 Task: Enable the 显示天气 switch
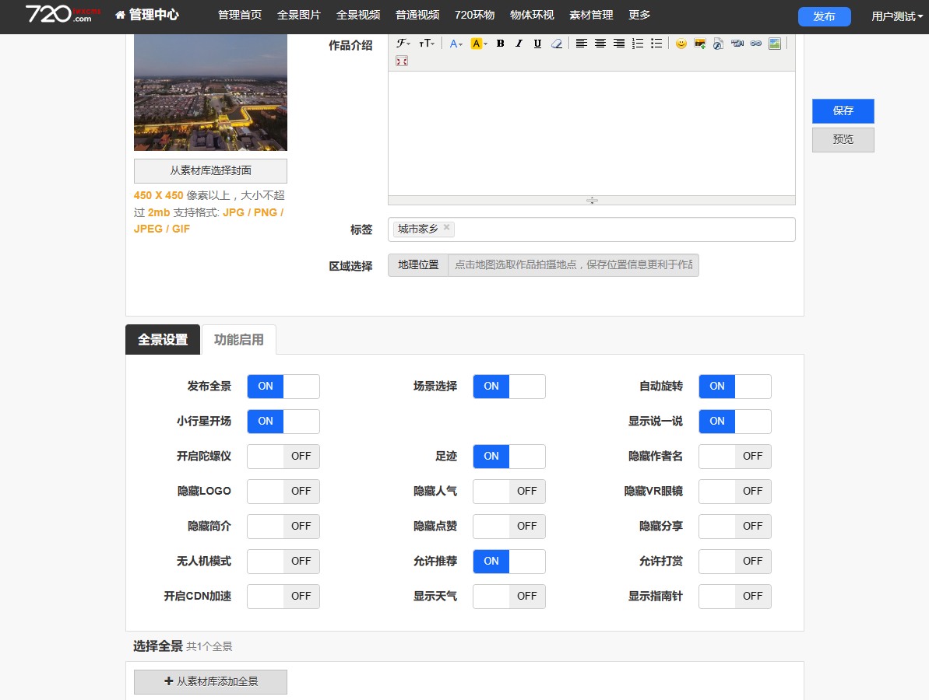click(509, 597)
